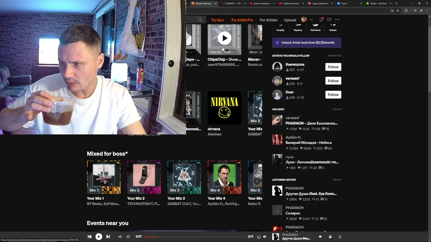This screenshot has height=242, width=431.
Task: Play the ChipaChip related tracks playlist
Action: 225,38
